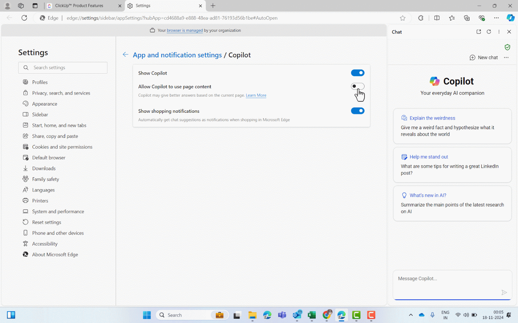Open Browser essentials heart icon
This screenshot has height=323, width=518.
[481, 18]
